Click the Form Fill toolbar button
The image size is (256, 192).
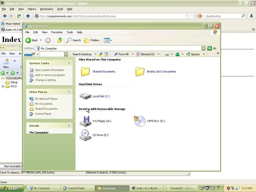pos(121,54)
